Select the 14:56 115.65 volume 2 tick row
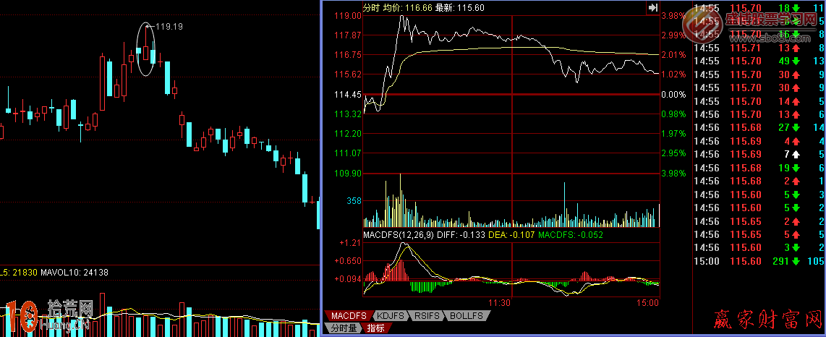Image resolution: width=826 pixels, height=337 pixels. [759, 221]
